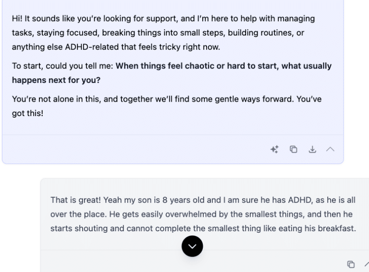The width and height of the screenshot is (369, 272).
Task: Click the sparkle AI icon under assistant message
Action: [x=274, y=149]
